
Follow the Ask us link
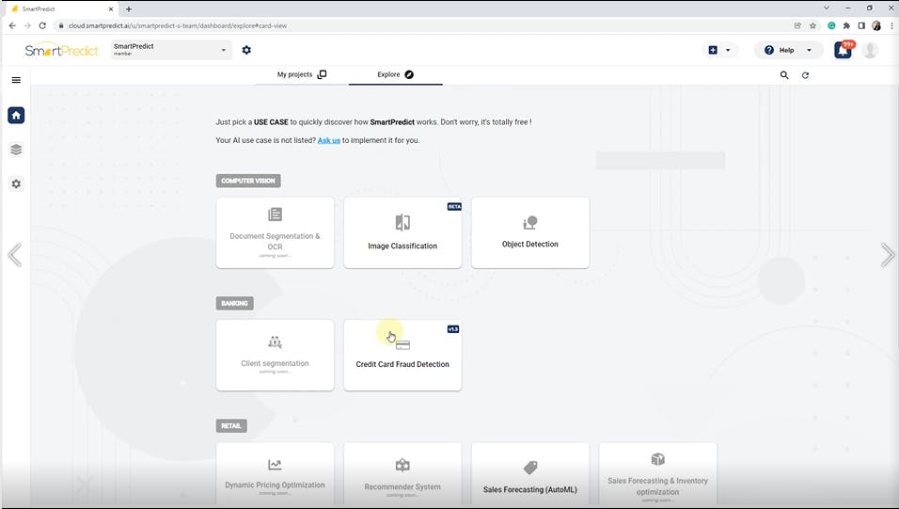tap(329, 140)
